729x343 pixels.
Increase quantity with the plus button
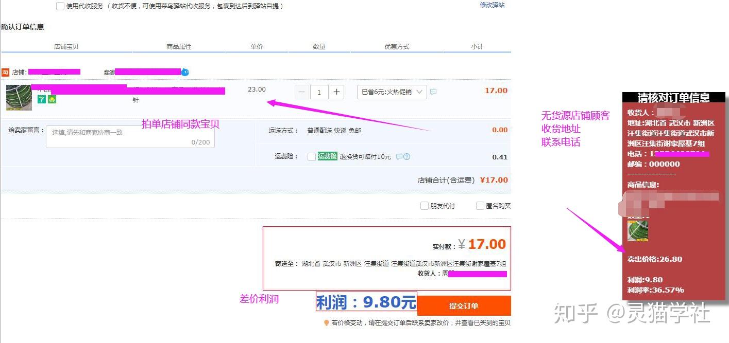point(337,92)
